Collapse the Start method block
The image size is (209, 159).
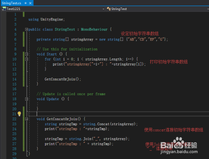[x=26, y=54]
